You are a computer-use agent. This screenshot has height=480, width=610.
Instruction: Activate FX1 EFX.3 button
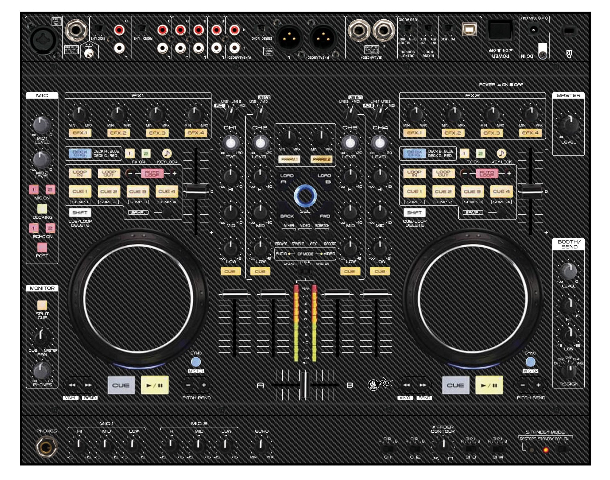tap(157, 133)
